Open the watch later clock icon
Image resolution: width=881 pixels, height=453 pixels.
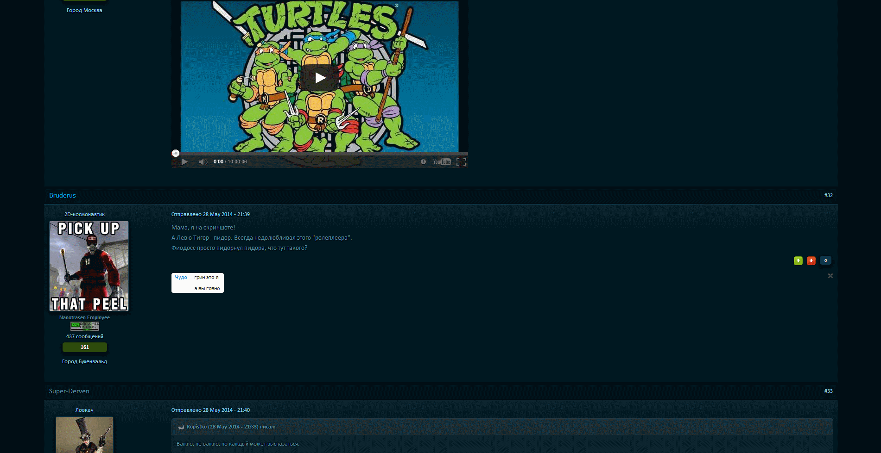pos(423,162)
